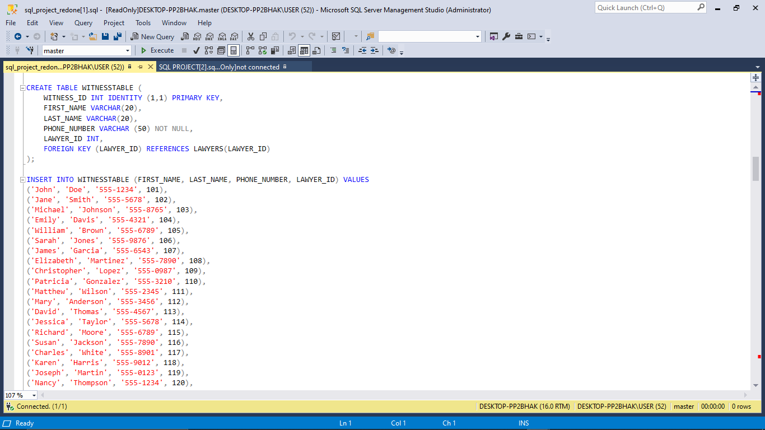Open the Find combo box dropdown

pyautogui.click(x=478, y=36)
